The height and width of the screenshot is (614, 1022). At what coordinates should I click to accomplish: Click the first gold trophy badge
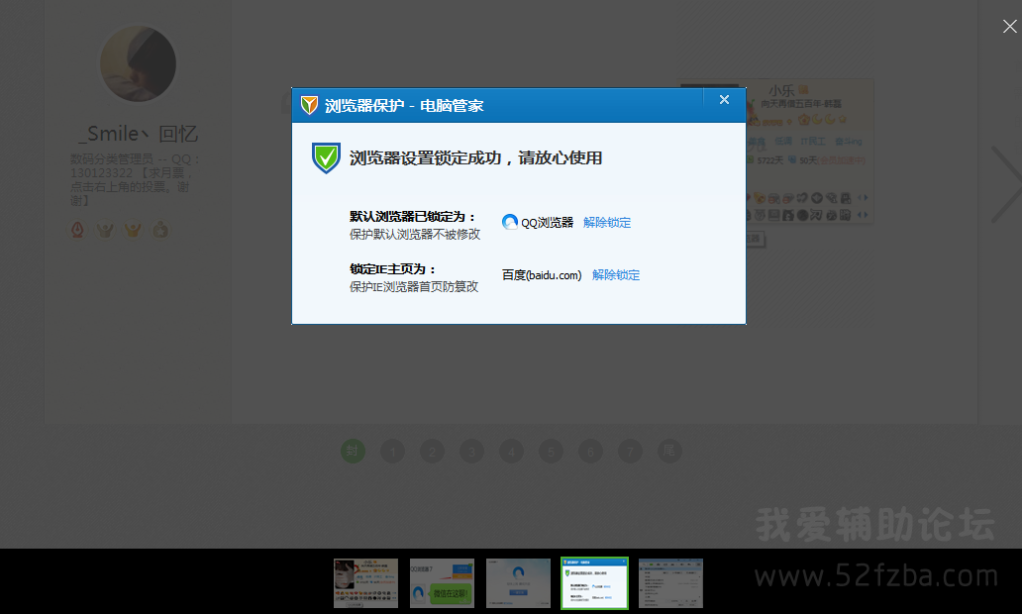tap(105, 230)
